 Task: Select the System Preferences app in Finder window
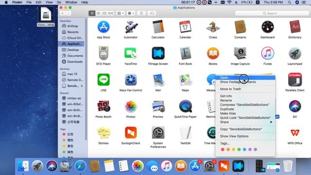158,133
